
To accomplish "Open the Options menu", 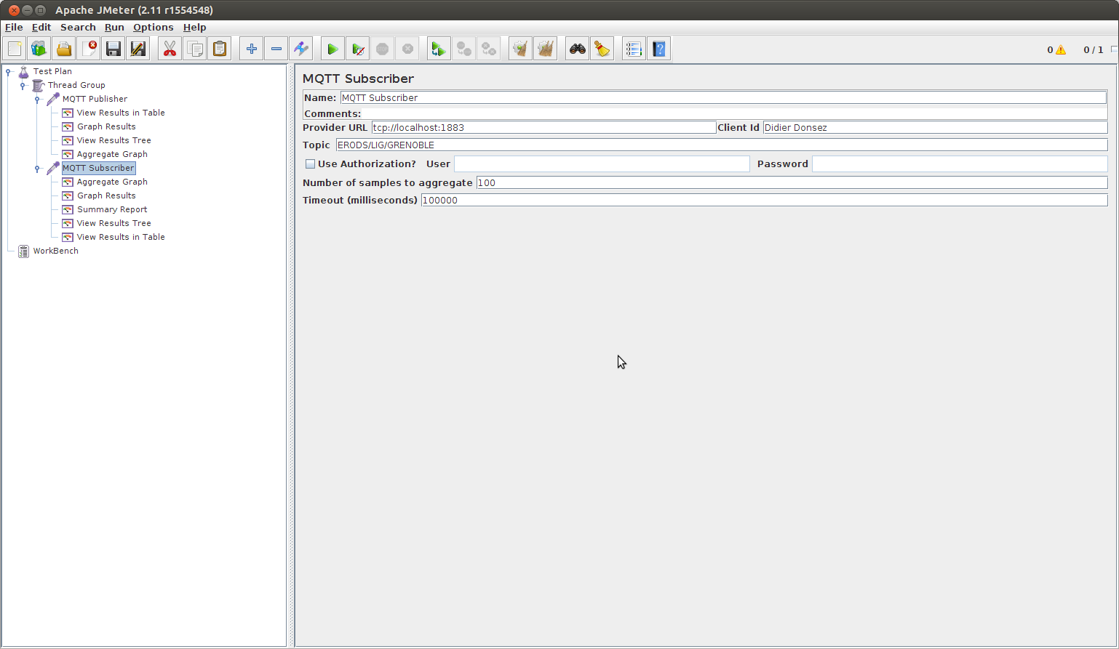I will click(154, 27).
